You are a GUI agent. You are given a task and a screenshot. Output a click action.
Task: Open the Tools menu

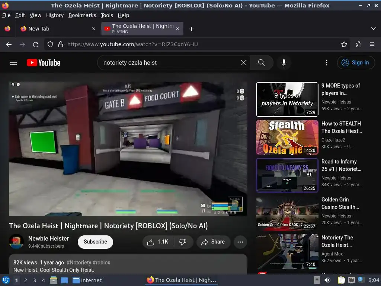tap(107, 15)
